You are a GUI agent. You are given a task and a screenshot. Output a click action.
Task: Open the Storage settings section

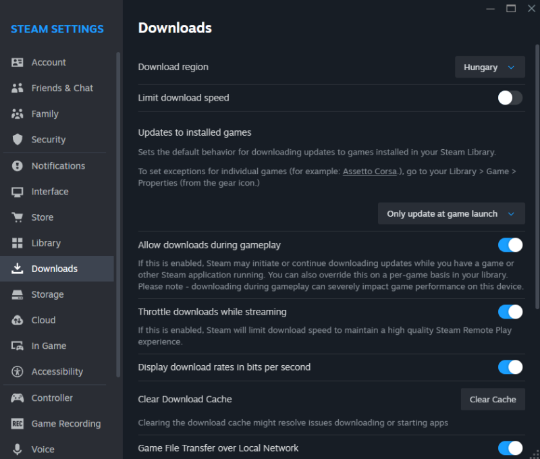coord(47,294)
